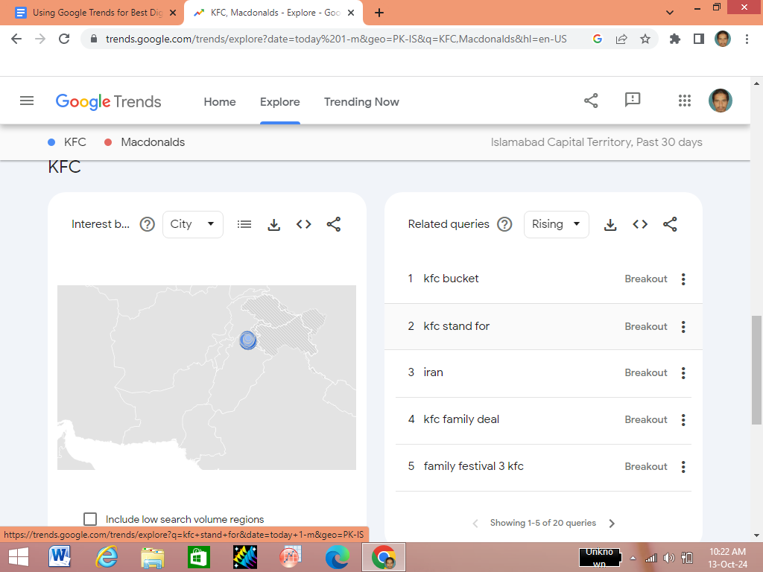Go to previous page of related queries
Image resolution: width=763 pixels, height=572 pixels.
click(475, 524)
